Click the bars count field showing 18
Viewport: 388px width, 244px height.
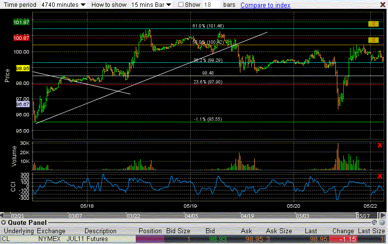pos(211,5)
